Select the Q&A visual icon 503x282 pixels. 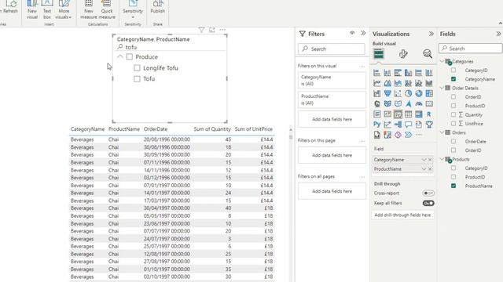pyautogui.click(x=408, y=125)
